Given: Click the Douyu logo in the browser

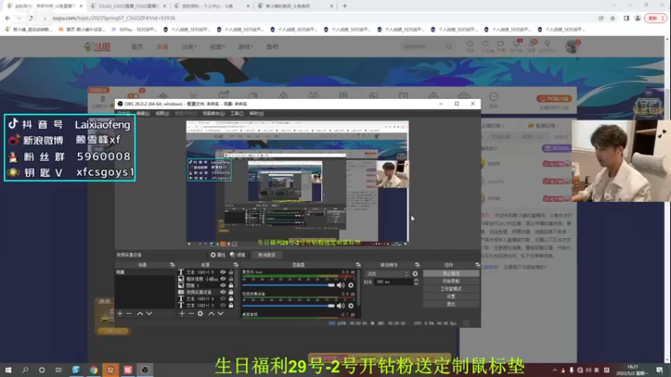Looking at the screenshot, I should point(97,47).
